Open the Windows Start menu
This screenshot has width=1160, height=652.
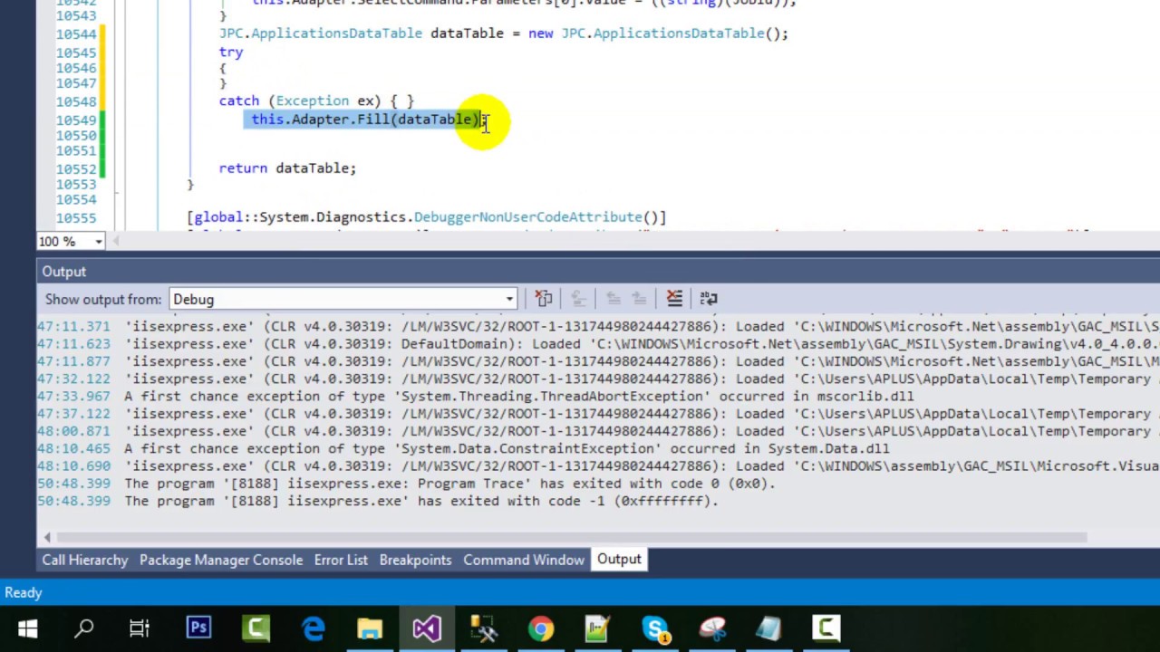[28, 628]
